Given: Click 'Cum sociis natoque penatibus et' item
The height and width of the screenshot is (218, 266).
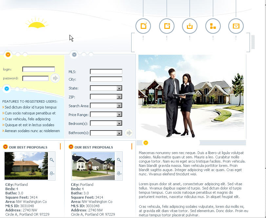Looking at the screenshot, I should [30, 113].
